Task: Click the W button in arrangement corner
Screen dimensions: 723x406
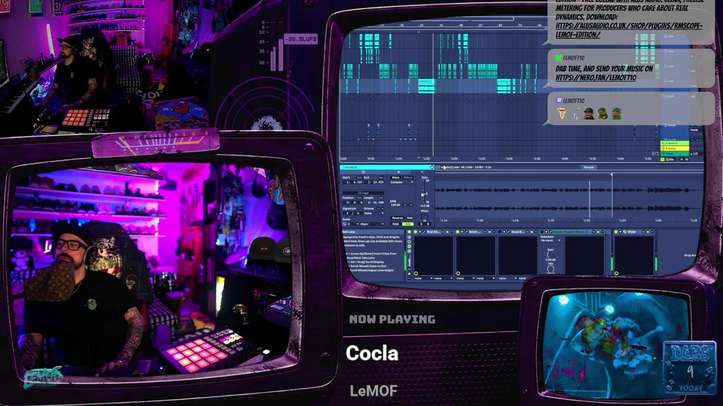Action: pyautogui.click(x=687, y=160)
